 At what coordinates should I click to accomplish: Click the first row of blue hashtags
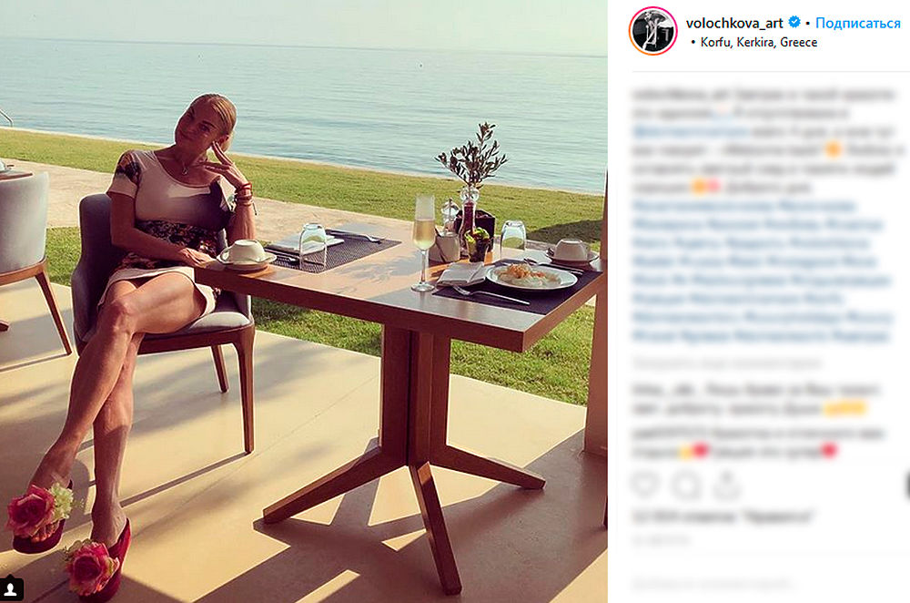(x=743, y=206)
